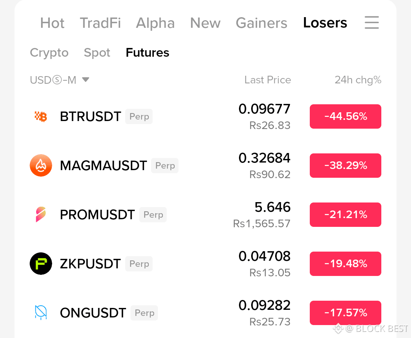The height and width of the screenshot is (338, 411).
Task: Select the New tab
Action: (x=205, y=23)
